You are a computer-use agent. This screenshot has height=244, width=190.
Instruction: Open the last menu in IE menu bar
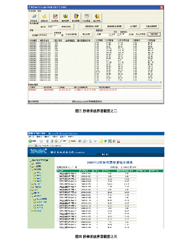pyautogui.click(x=70, y=137)
